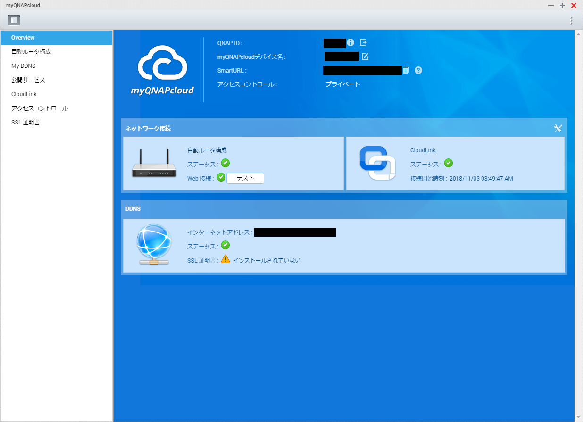583x422 pixels.
Task: Click the QNAP ID info icon
Action: pyautogui.click(x=350, y=42)
